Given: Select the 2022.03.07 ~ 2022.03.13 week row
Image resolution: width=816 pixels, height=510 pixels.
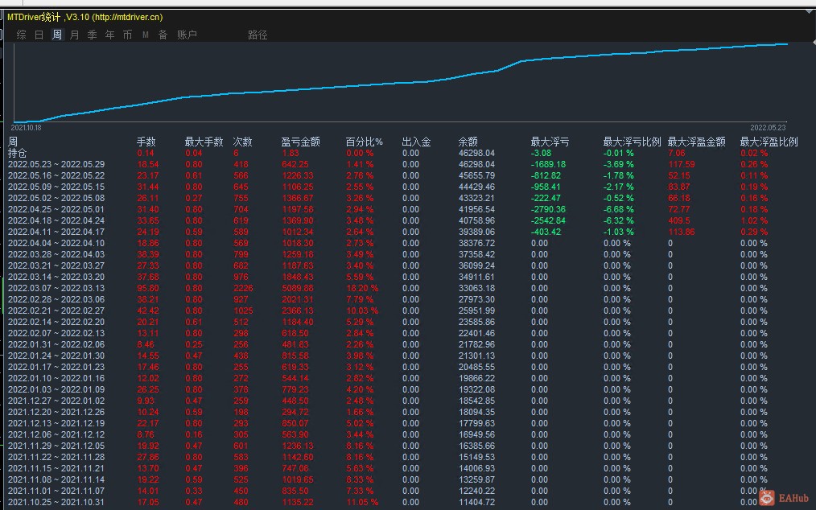Looking at the screenshot, I should pos(56,288).
